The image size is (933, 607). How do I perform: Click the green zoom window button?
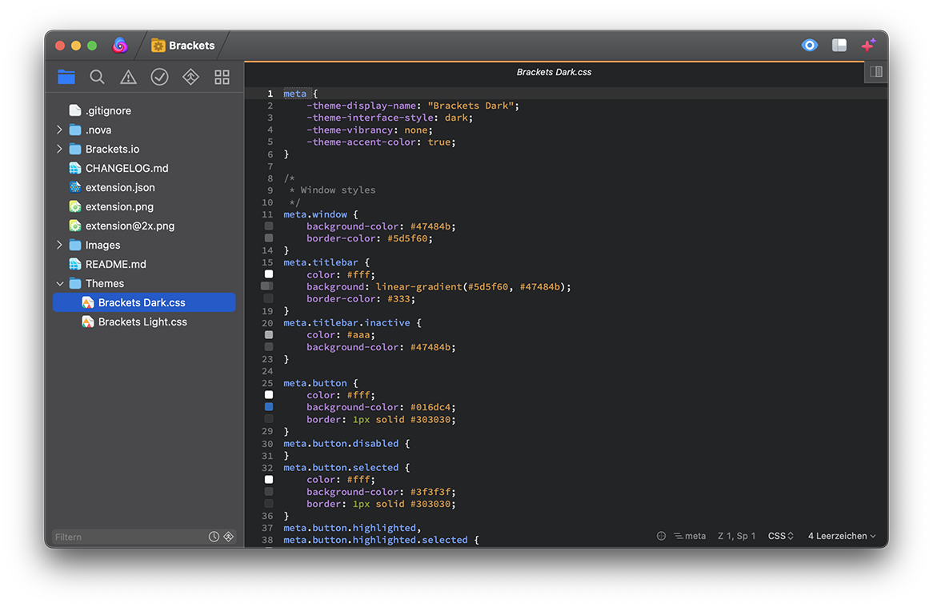[92, 45]
